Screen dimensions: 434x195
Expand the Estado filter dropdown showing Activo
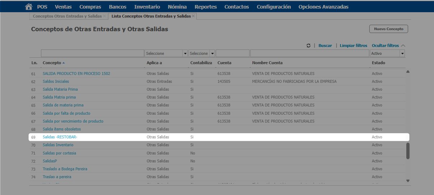click(402, 53)
